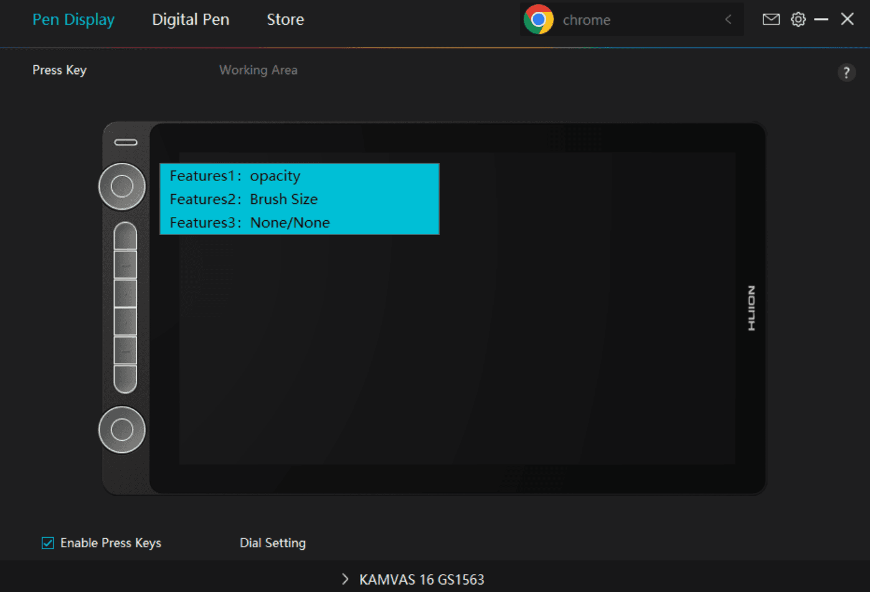
Task: Click the top dial controller on tablet
Action: click(122, 186)
